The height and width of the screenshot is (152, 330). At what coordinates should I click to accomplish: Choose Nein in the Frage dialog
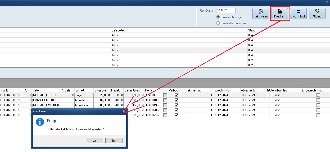tap(114, 141)
